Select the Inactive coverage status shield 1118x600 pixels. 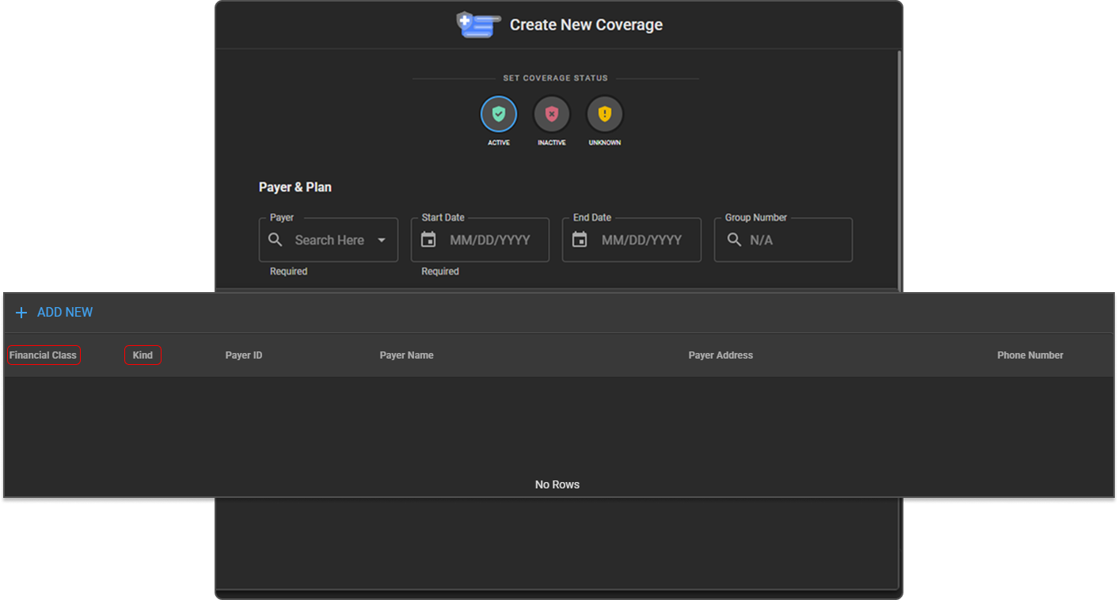click(x=552, y=115)
